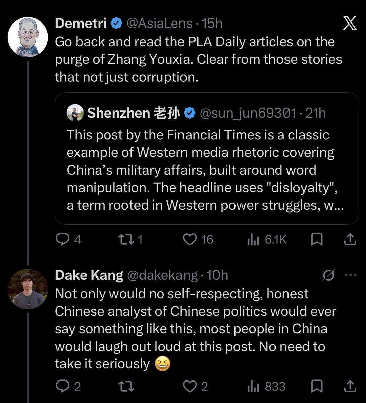The image size is (366, 403).
Task: View 833 views analytics on reply
Action: (267, 386)
